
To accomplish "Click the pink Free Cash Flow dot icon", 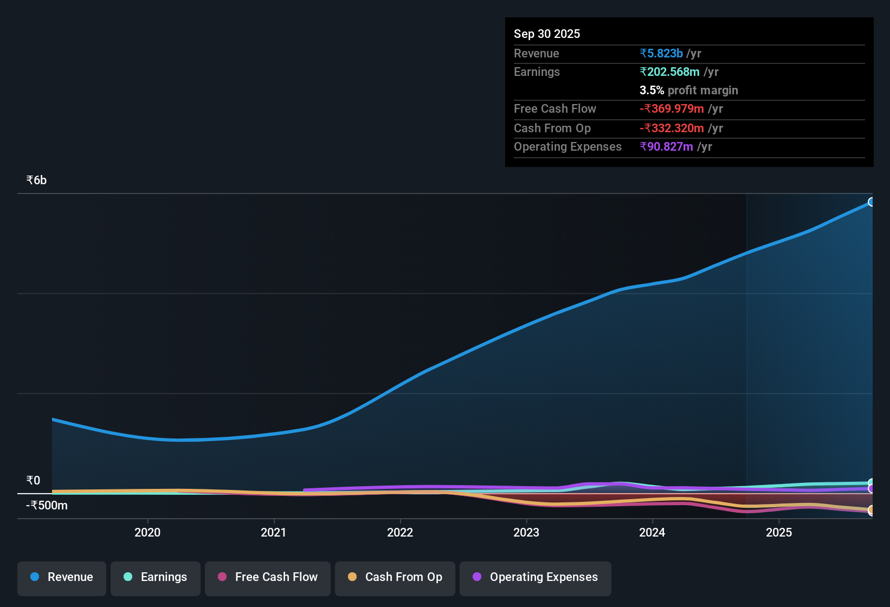I will pyautogui.click(x=222, y=577).
